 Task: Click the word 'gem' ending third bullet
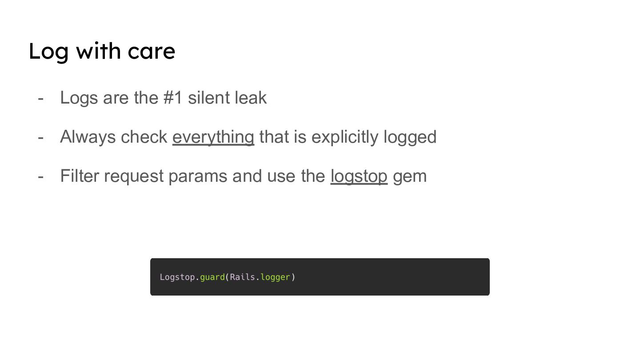(409, 176)
